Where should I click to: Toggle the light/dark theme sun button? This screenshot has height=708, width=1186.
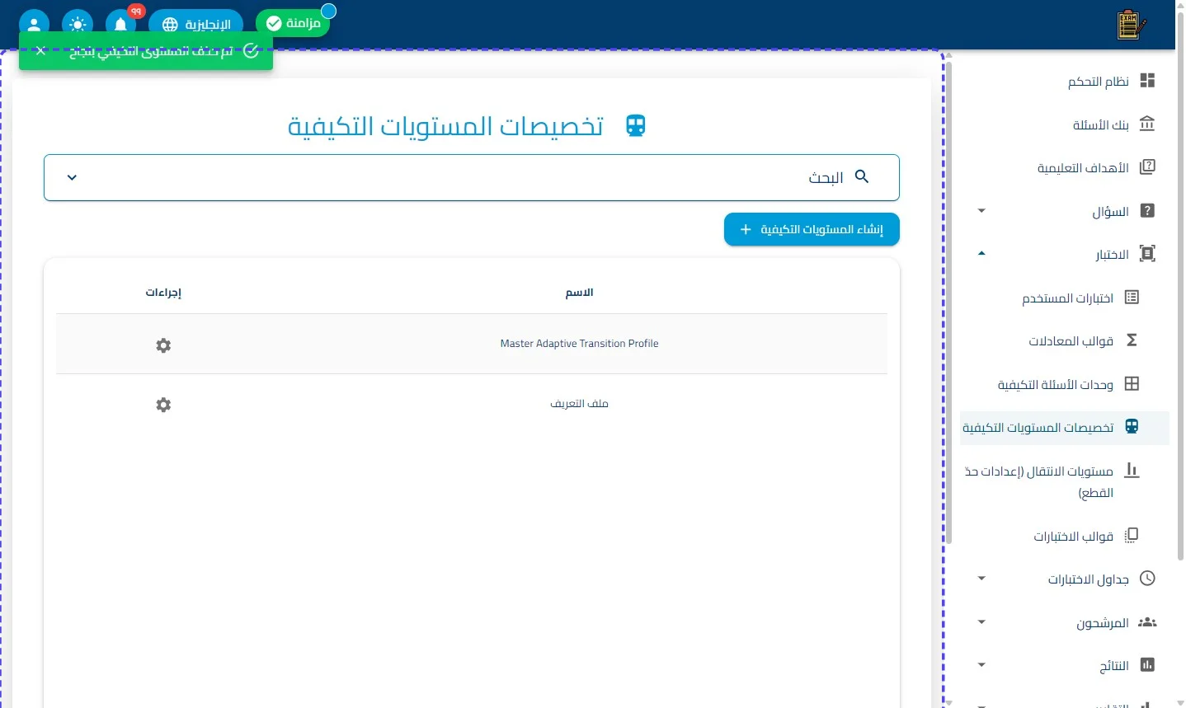point(78,23)
